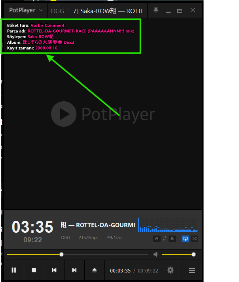Open a file with the eject button

tap(95, 270)
